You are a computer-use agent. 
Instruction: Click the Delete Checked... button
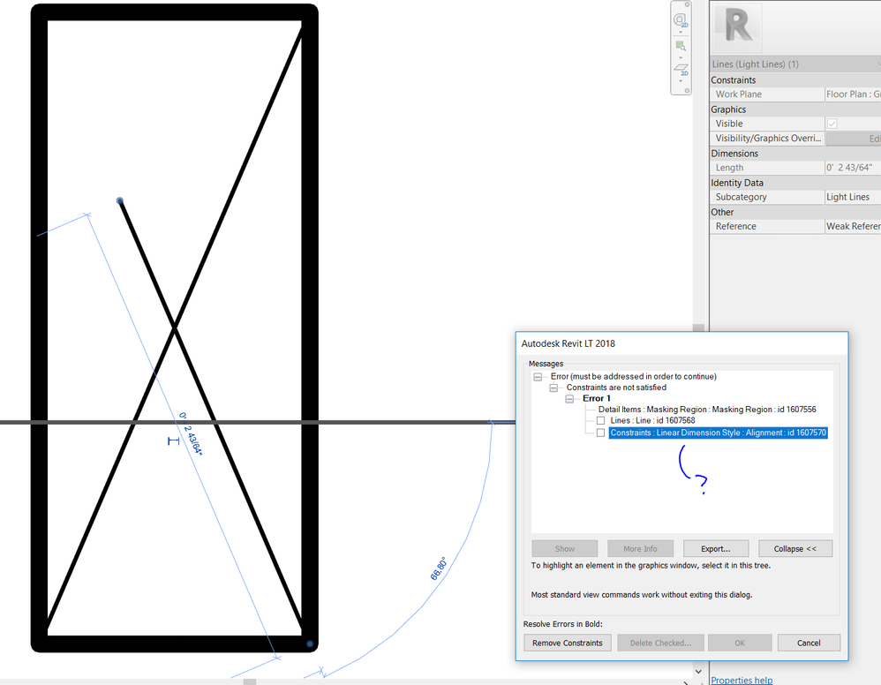pyautogui.click(x=660, y=643)
